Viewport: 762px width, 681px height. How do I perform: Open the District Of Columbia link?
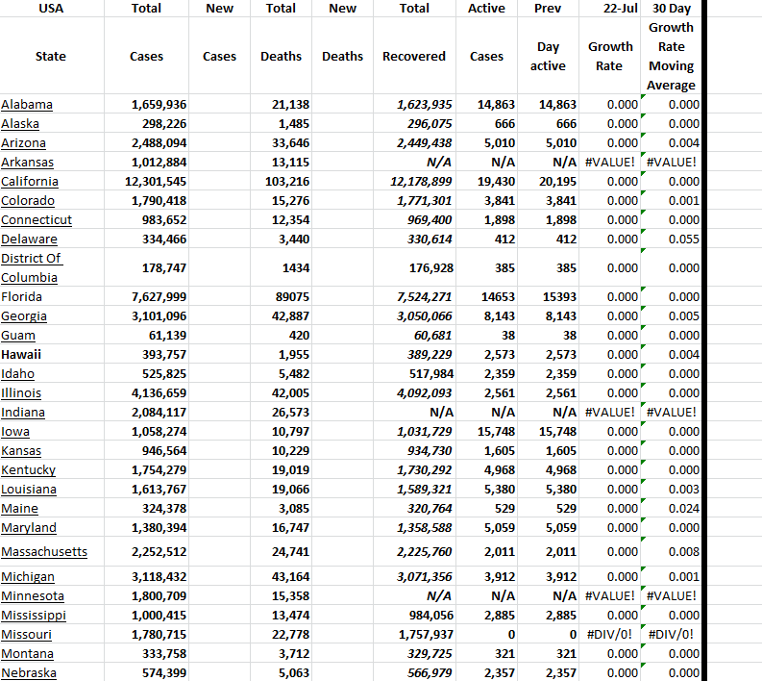click(32, 267)
